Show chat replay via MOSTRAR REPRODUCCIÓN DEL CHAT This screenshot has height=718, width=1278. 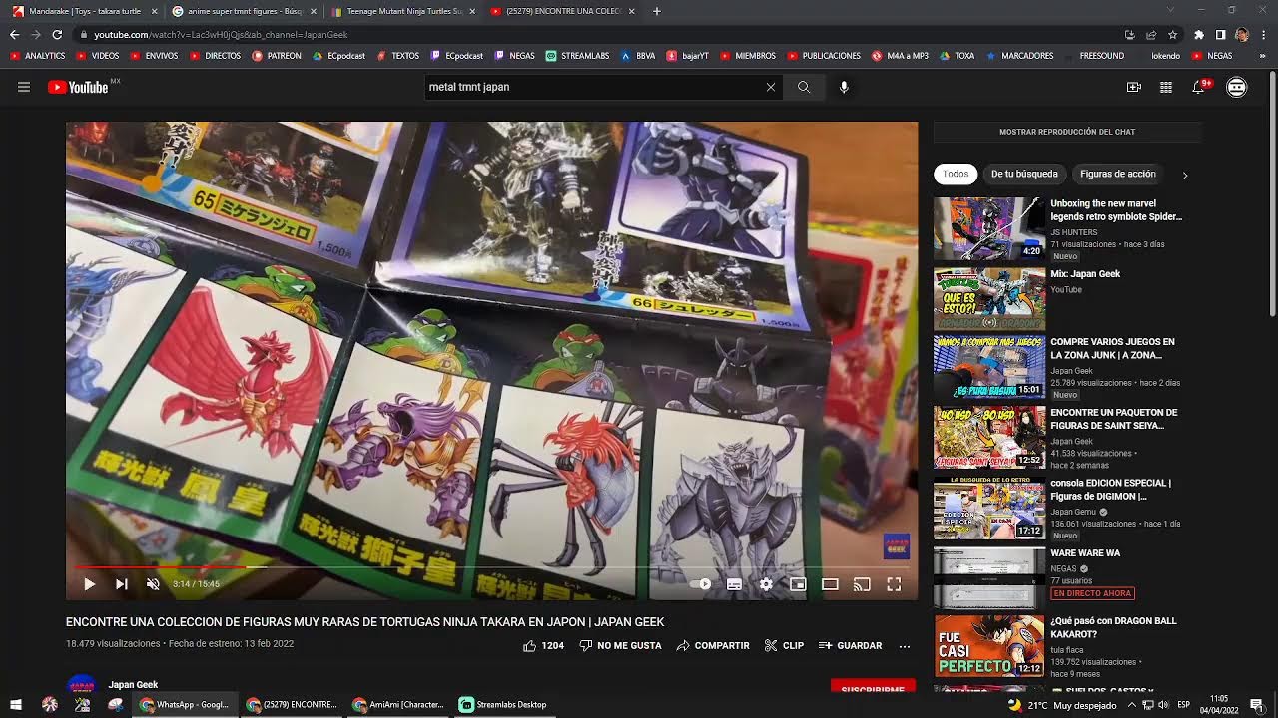coord(1067,132)
